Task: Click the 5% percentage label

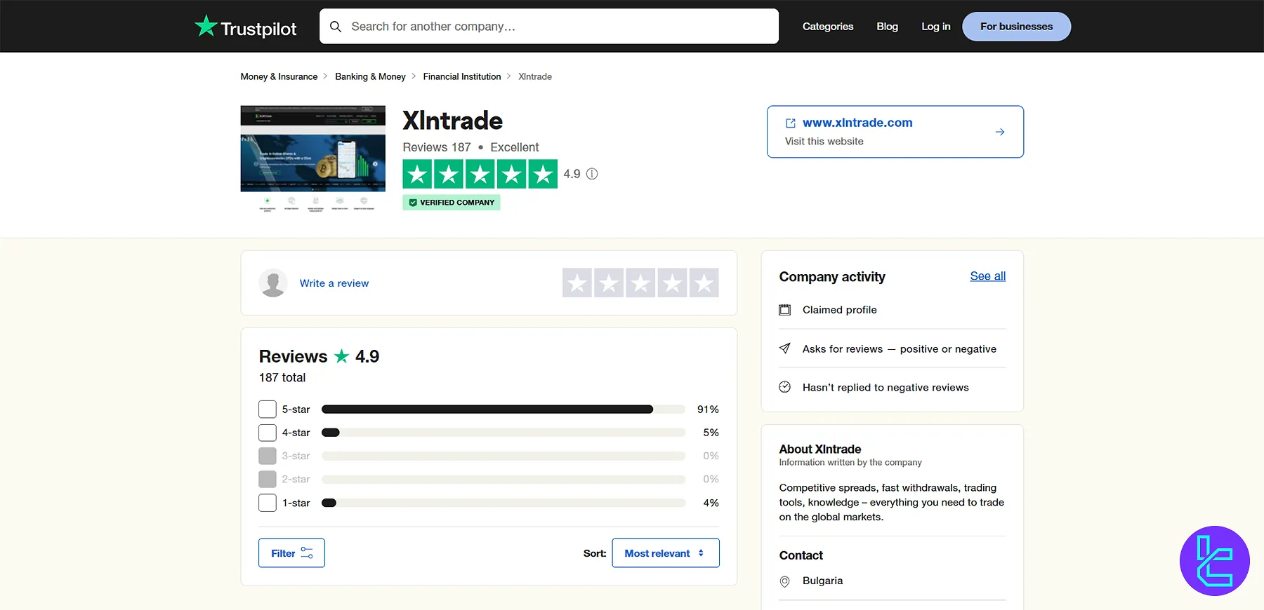Action: pyautogui.click(x=711, y=433)
